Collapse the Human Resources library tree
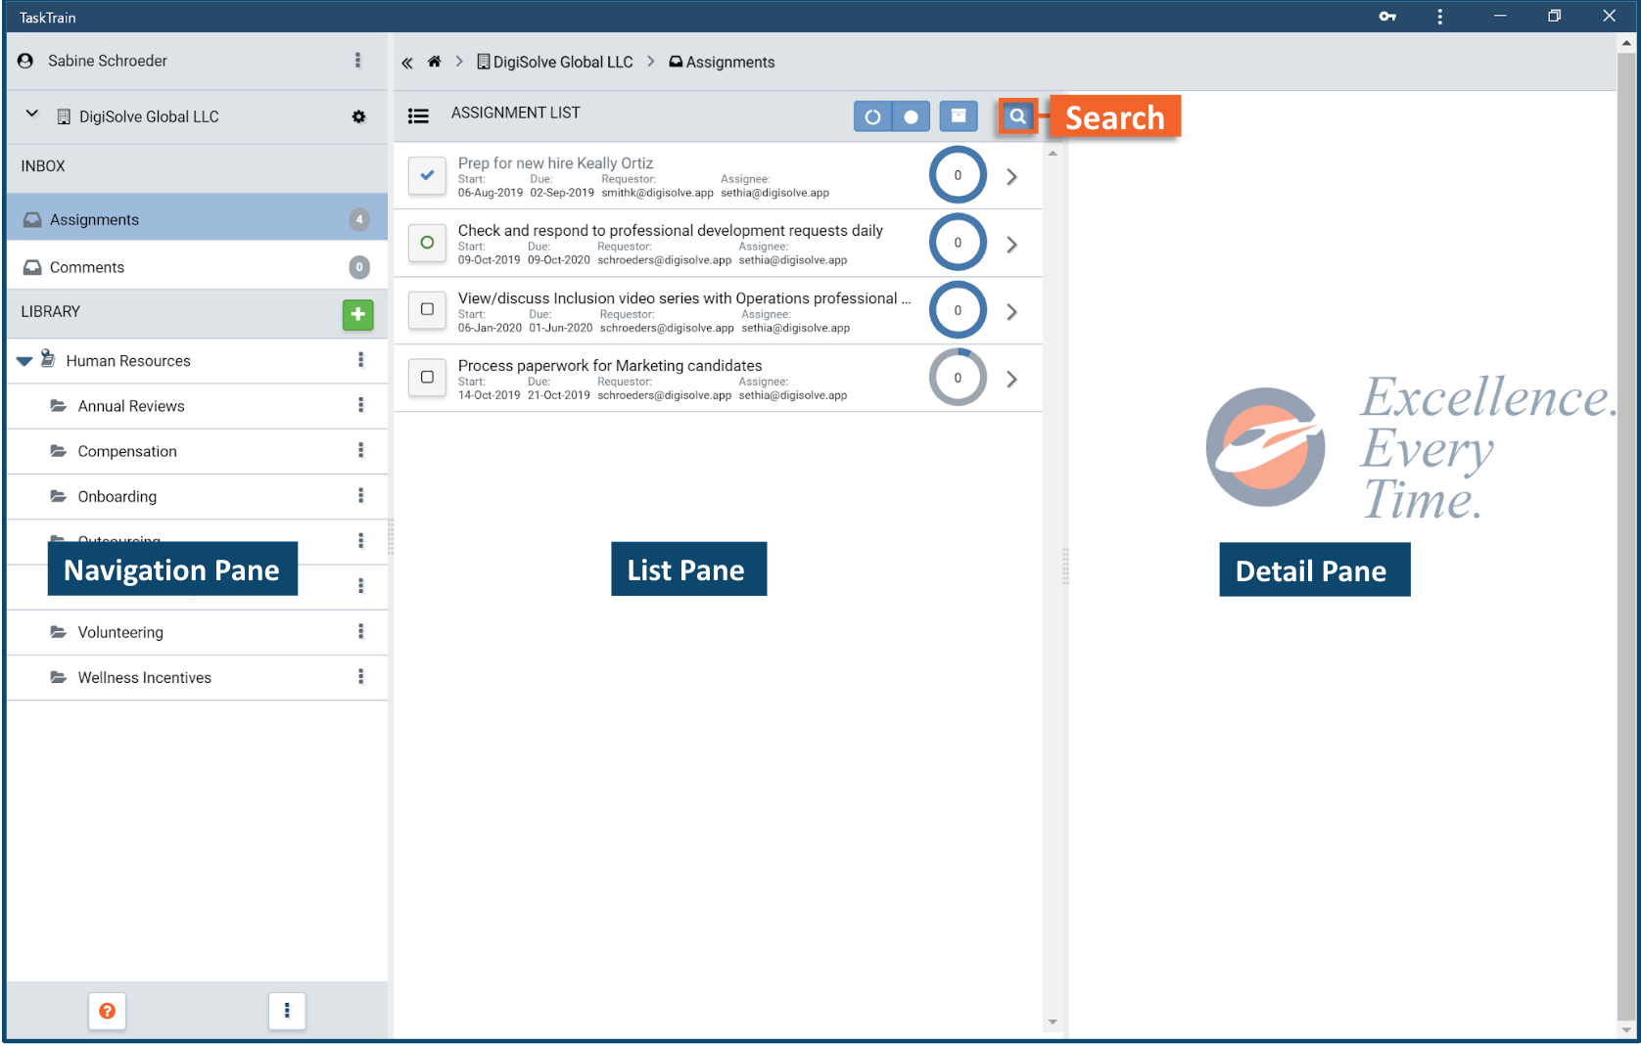1641x1046 pixels. pos(24,361)
